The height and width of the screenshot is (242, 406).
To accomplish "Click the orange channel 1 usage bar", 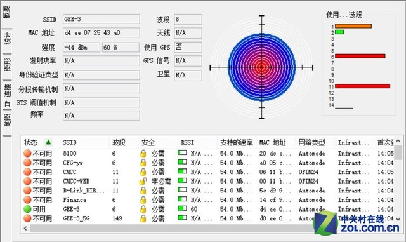I will click(353, 26).
